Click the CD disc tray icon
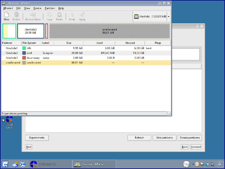The image size is (225, 169). point(186,164)
